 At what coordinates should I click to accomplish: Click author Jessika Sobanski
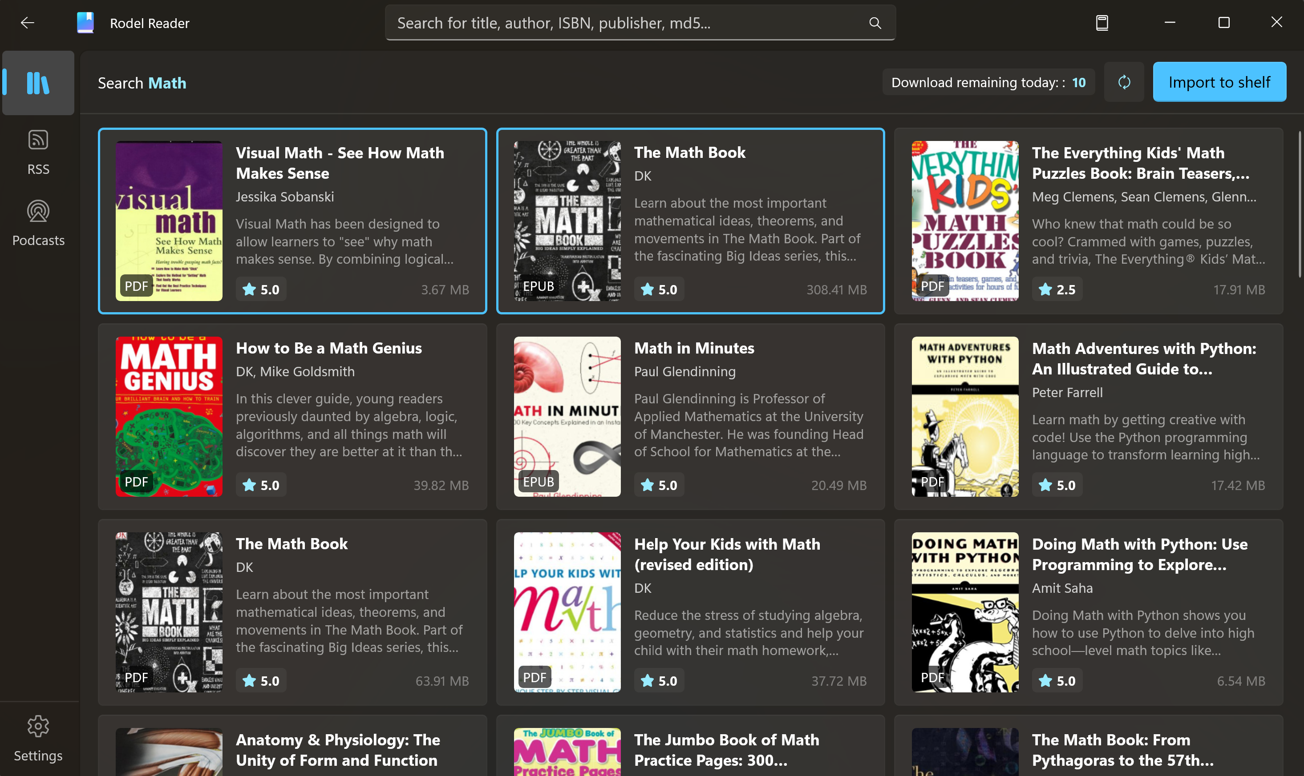[x=285, y=197]
